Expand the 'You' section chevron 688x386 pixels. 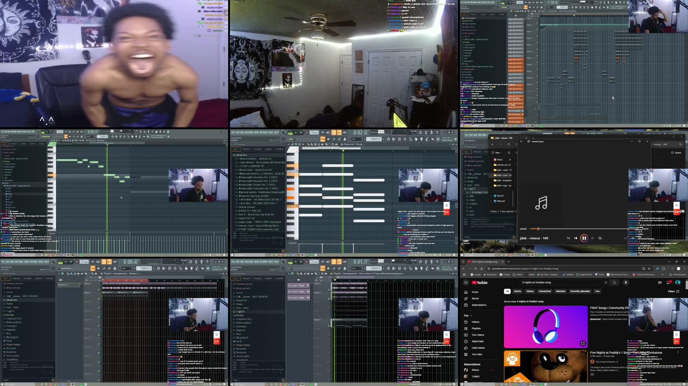471,316
